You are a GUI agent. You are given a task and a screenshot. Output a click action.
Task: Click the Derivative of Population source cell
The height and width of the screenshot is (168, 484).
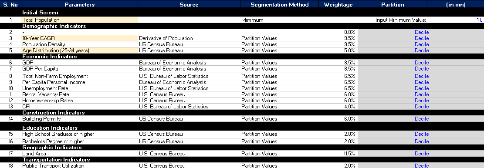pyautogui.click(x=189, y=38)
